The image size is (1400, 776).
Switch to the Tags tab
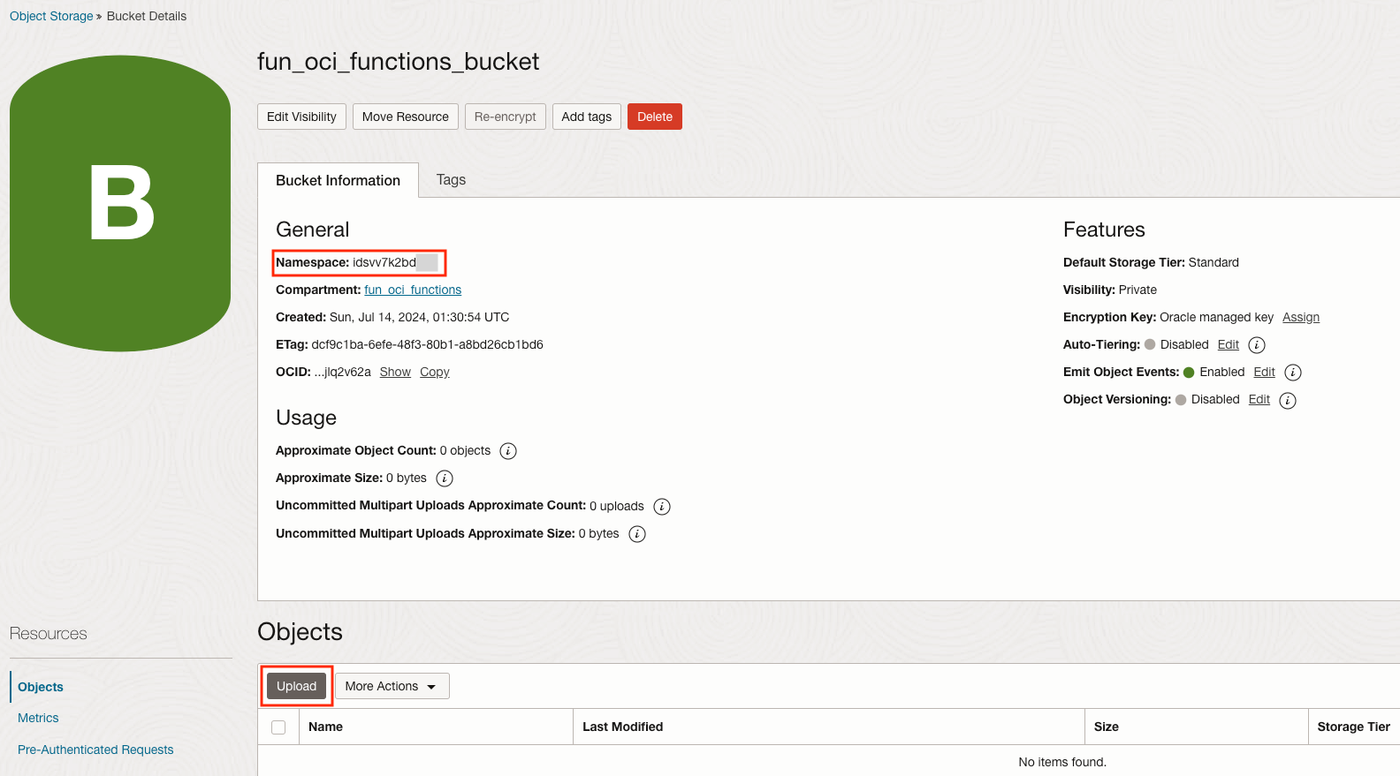click(451, 180)
